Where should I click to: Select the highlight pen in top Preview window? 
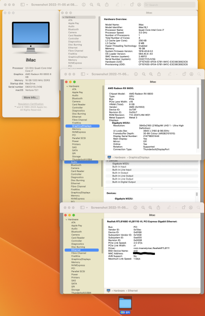pyautogui.click(x=117, y=5)
